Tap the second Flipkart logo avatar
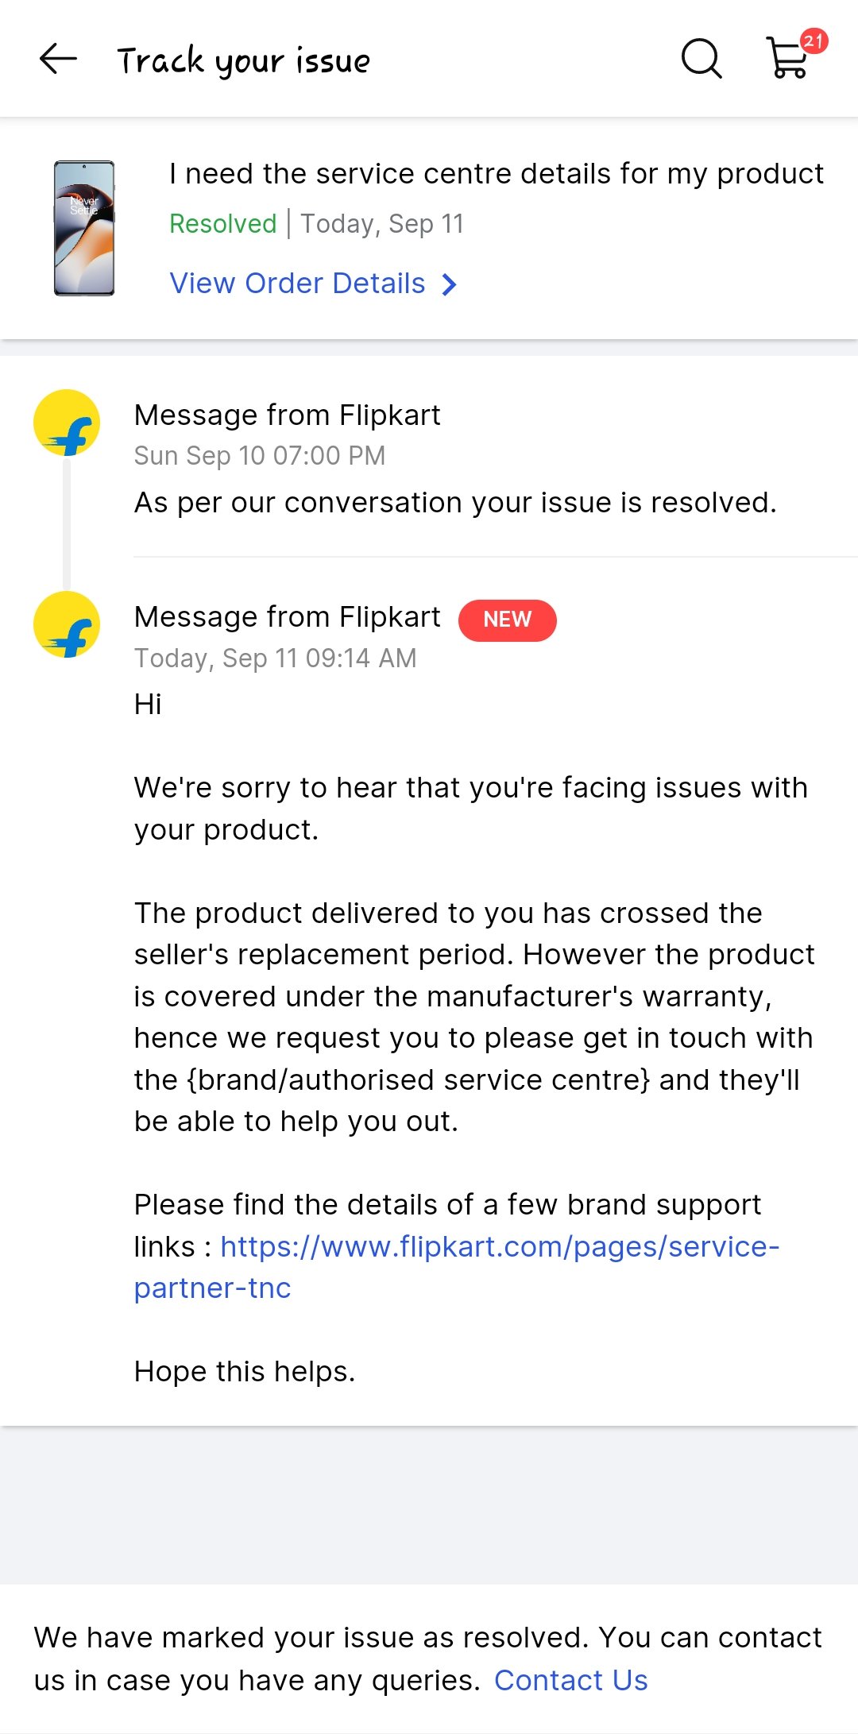Screen dimensions: 858x1734 click(67, 624)
